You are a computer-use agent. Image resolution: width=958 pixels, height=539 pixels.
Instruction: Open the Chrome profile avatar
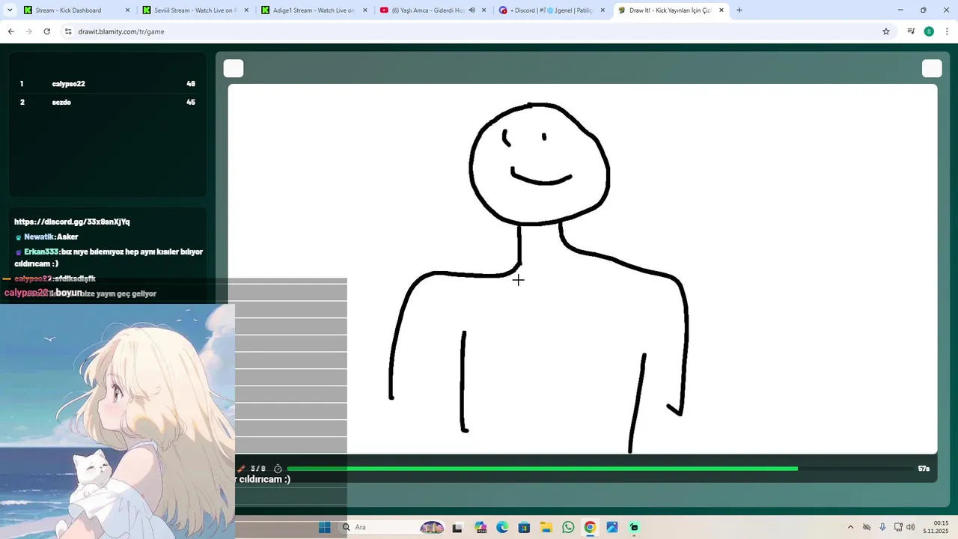[929, 31]
